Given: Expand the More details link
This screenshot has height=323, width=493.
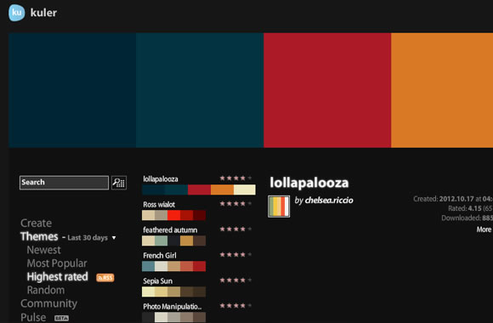Looking at the screenshot, I should coord(484,229).
